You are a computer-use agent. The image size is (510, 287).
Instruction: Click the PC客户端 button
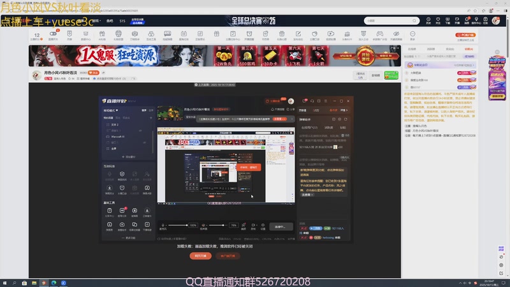[465, 35]
